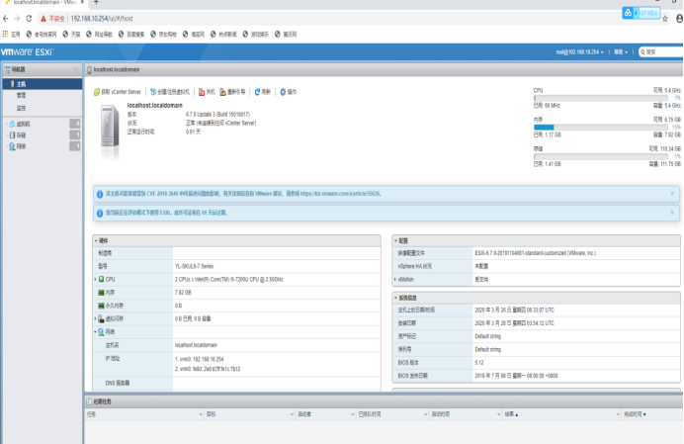Close the evaluation mode notice banner
Image resolution: width=684 pixels, height=444 pixels.
[672, 212]
